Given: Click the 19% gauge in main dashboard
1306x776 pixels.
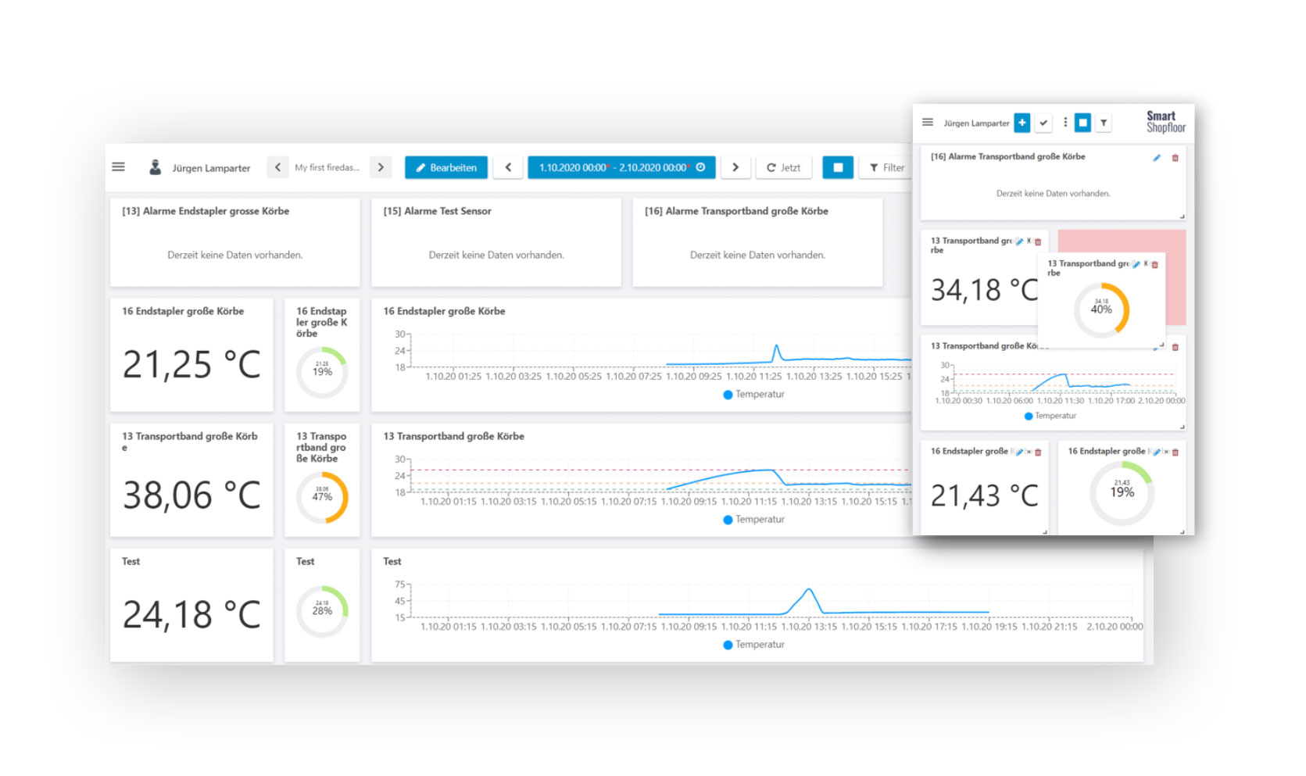Looking at the screenshot, I should pyautogui.click(x=322, y=372).
